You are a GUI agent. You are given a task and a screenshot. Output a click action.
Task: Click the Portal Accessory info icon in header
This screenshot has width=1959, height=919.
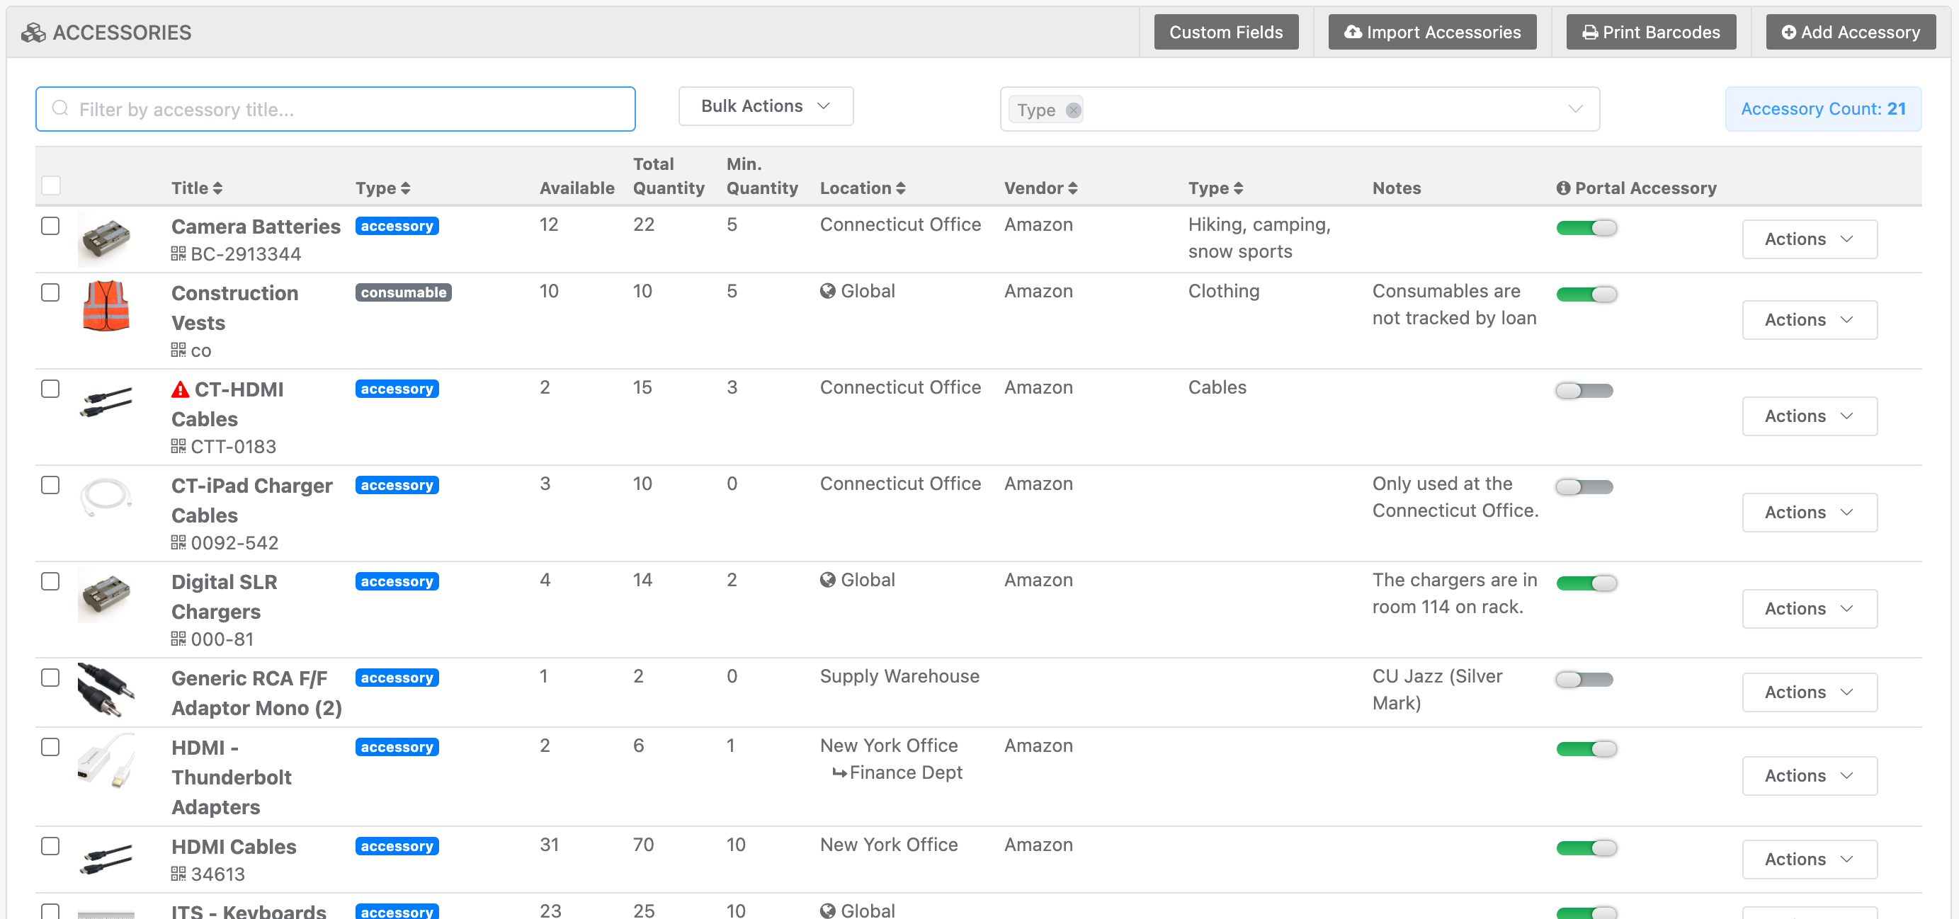pyautogui.click(x=1563, y=188)
